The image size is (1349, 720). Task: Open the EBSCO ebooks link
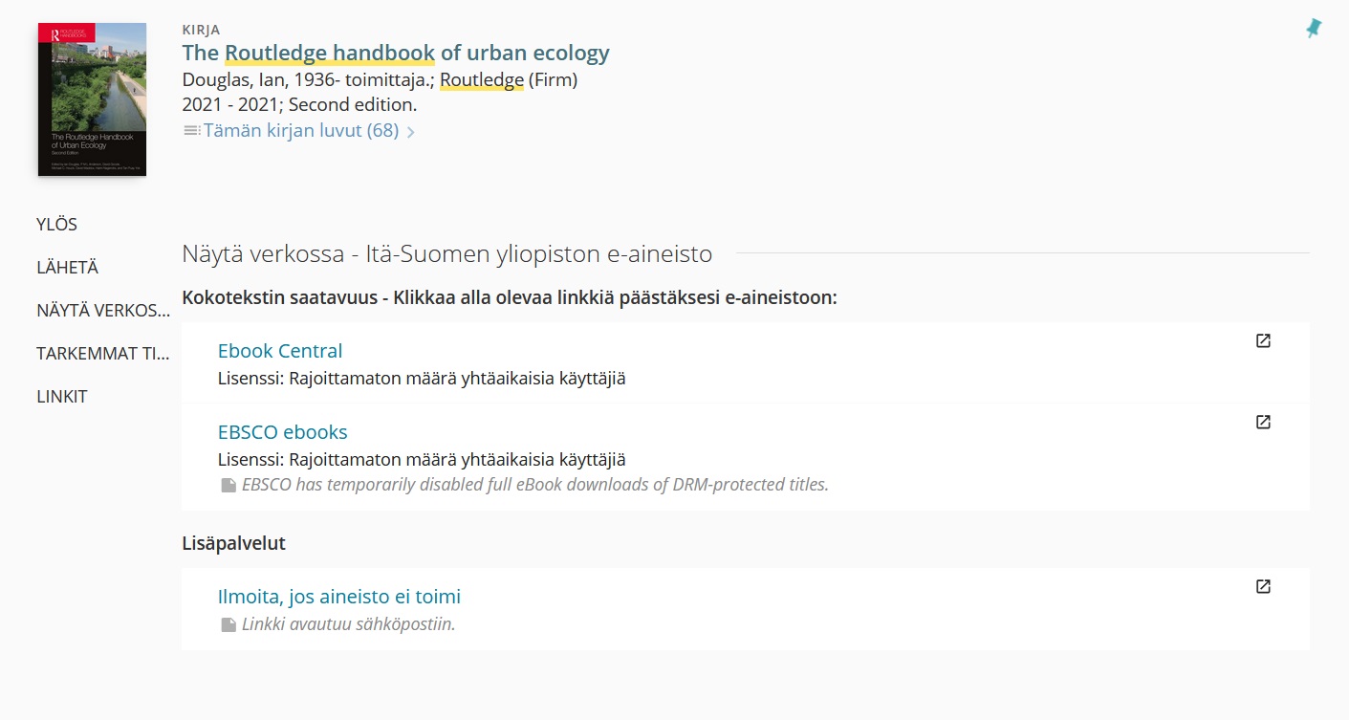point(283,432)
